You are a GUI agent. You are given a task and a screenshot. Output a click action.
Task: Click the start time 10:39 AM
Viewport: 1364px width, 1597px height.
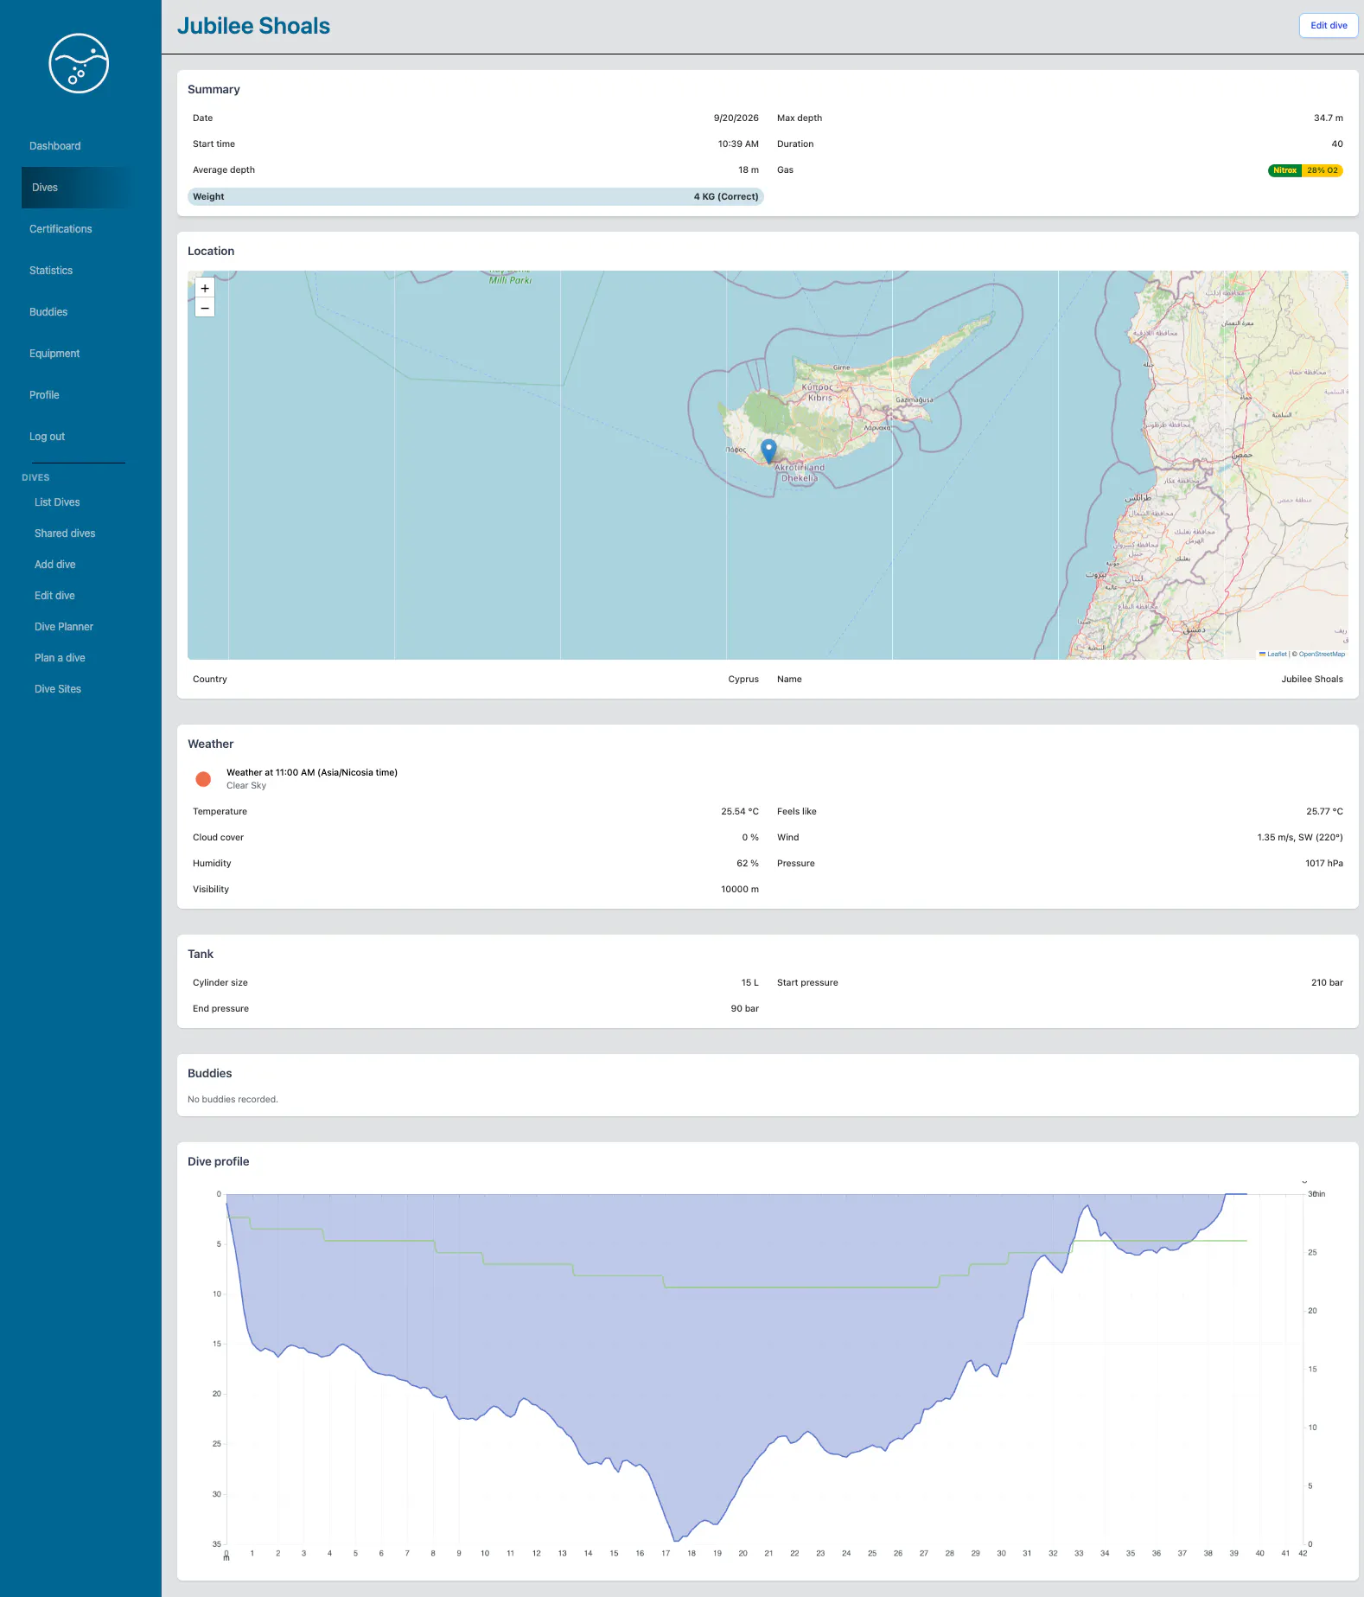(738, 144)
